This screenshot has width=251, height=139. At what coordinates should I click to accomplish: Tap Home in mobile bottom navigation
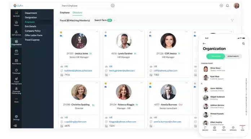coord(215,129)
